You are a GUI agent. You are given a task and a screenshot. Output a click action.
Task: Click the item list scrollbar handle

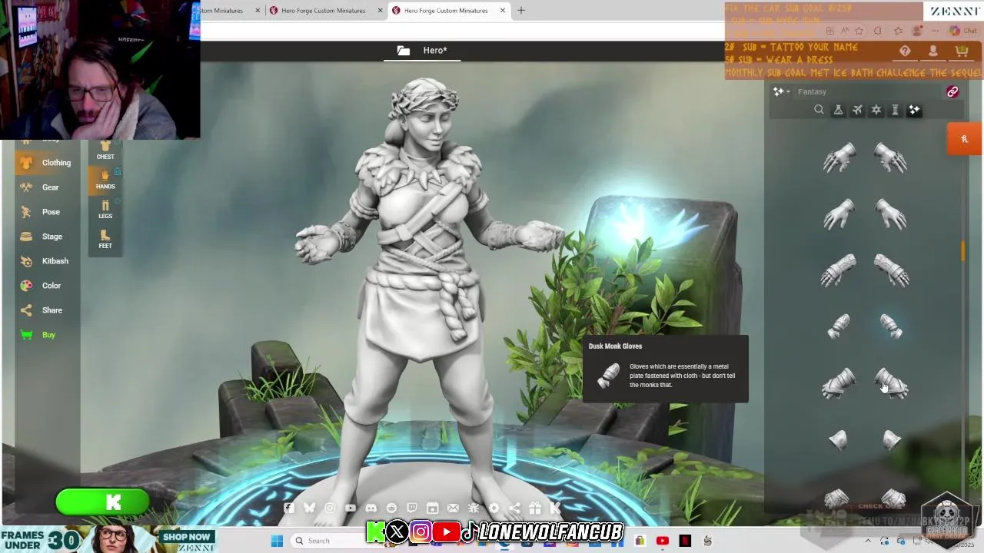click(962, 251)
